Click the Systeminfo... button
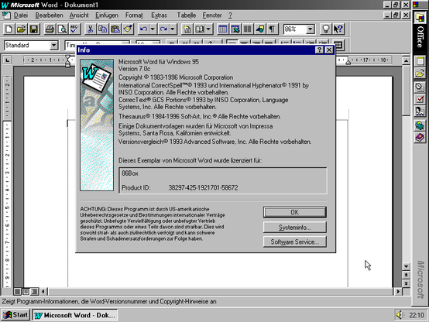This screenshot has height=322, width=429. point(295,228)
